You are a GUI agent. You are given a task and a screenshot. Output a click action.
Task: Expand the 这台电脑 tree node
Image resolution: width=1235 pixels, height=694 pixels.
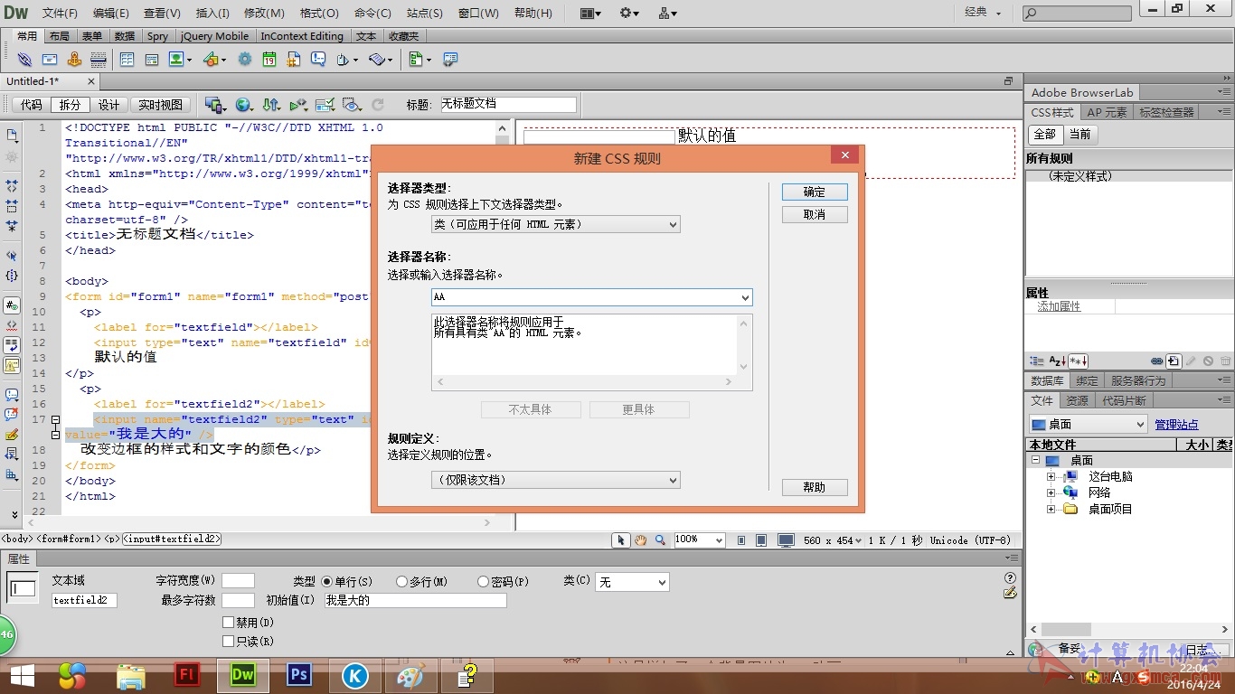point(1051,476)
